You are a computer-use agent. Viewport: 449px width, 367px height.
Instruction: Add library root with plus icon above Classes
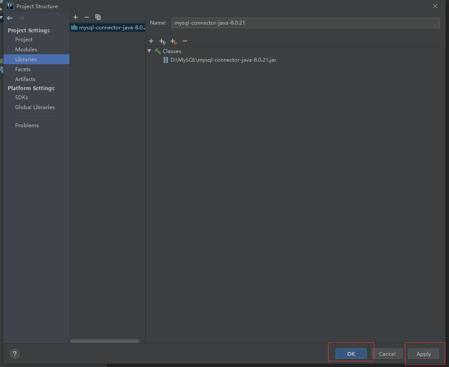tap(151, 41)
